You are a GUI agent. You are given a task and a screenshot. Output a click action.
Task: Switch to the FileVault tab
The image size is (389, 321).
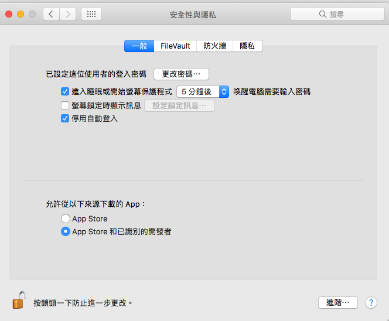tap(175, 46)
